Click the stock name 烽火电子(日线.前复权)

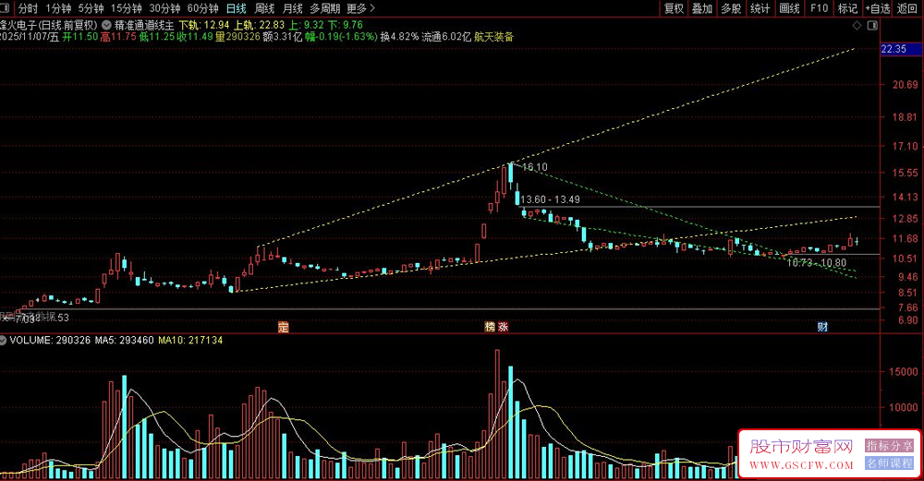pos(48,25)
